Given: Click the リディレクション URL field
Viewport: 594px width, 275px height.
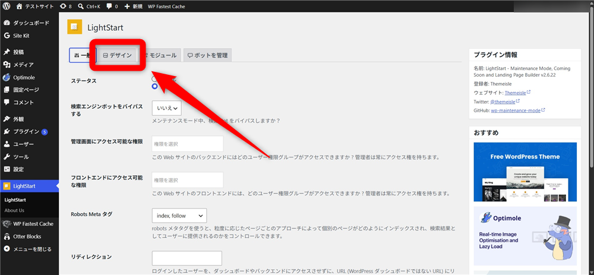Looking at the screenshot, I should (x=187, y=258).
